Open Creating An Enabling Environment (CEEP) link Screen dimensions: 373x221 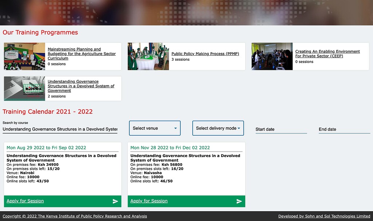(x=327, y=54)
